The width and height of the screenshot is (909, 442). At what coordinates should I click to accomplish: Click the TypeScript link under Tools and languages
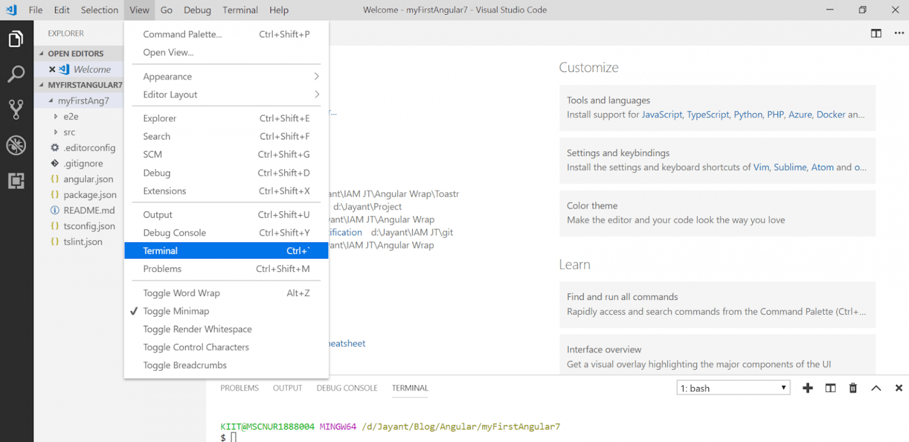[x=708, y=115]
